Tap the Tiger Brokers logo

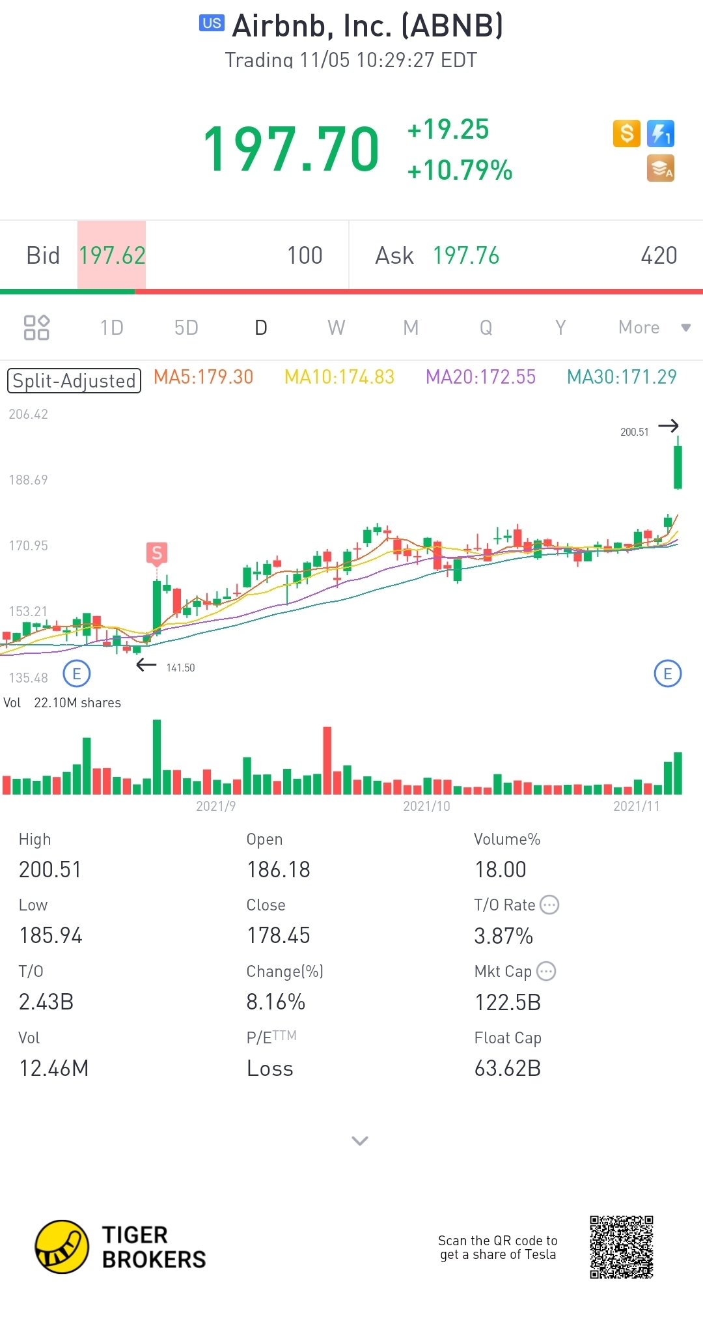pos(120,1247)
